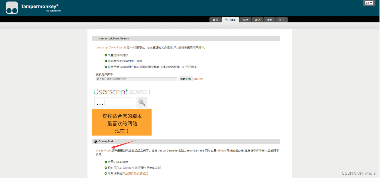Screen dimensions: 380x178
Task: Click the green plus icon before 很容易找到合适的用户脚本
Action: tap(105, 61)
